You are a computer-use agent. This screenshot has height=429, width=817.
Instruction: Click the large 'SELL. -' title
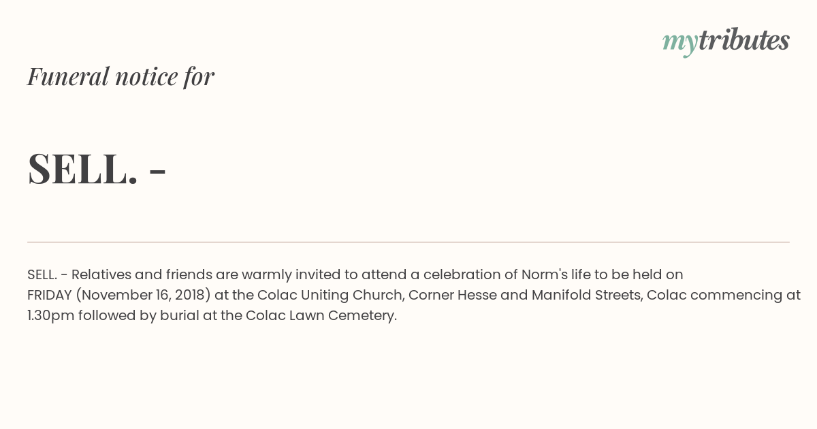coord(97,168)
